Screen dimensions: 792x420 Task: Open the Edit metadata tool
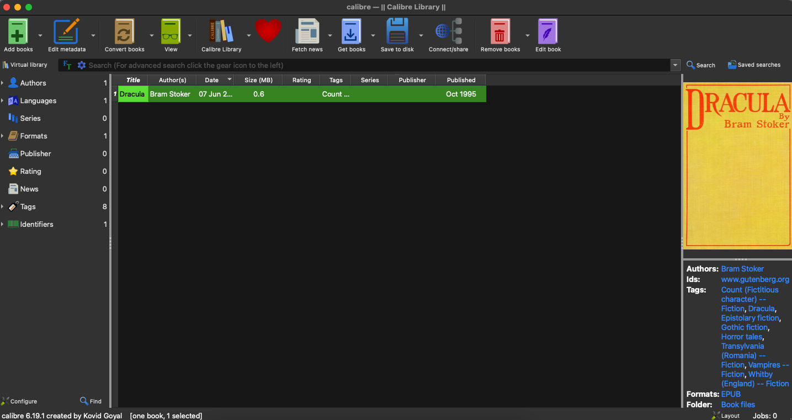tap(66, 30)
